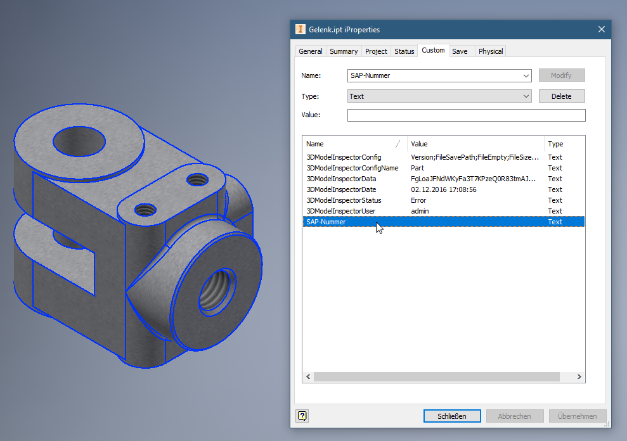This screenshot has height=441, width=627.
Task: Open the Status tab
Action: [x=404, y=51]
